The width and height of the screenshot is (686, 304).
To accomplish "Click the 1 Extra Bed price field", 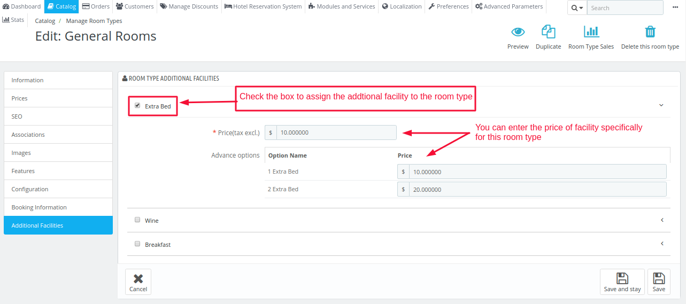I will (537, 172).
